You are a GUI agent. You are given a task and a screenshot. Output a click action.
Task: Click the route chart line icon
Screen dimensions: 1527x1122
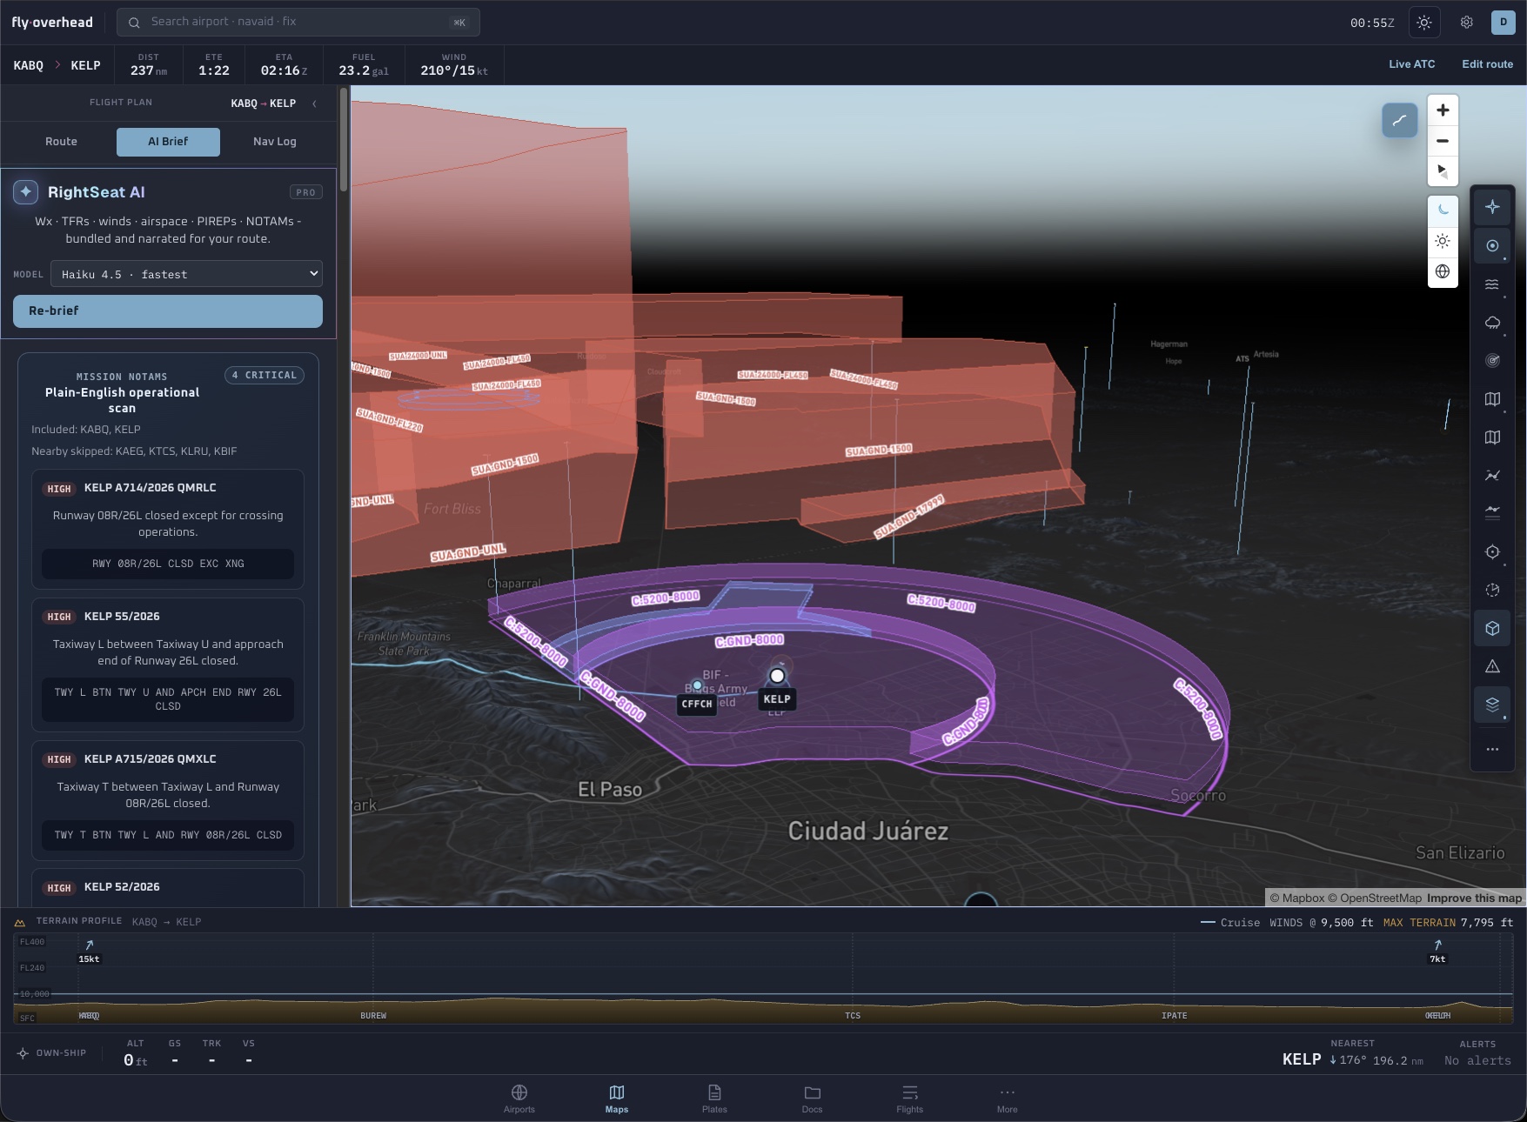(1492, 476)
